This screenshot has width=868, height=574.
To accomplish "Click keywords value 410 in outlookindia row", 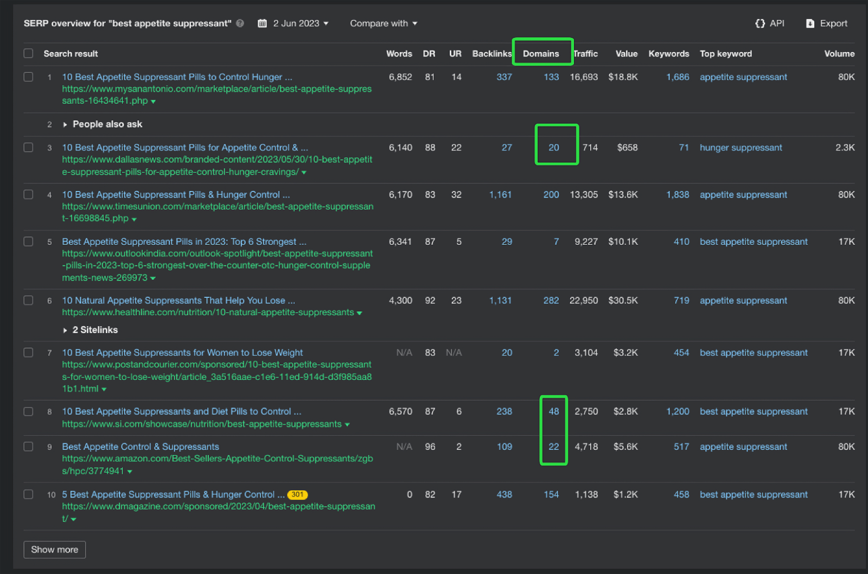I will pyautogui.click(x=681, y=242).
